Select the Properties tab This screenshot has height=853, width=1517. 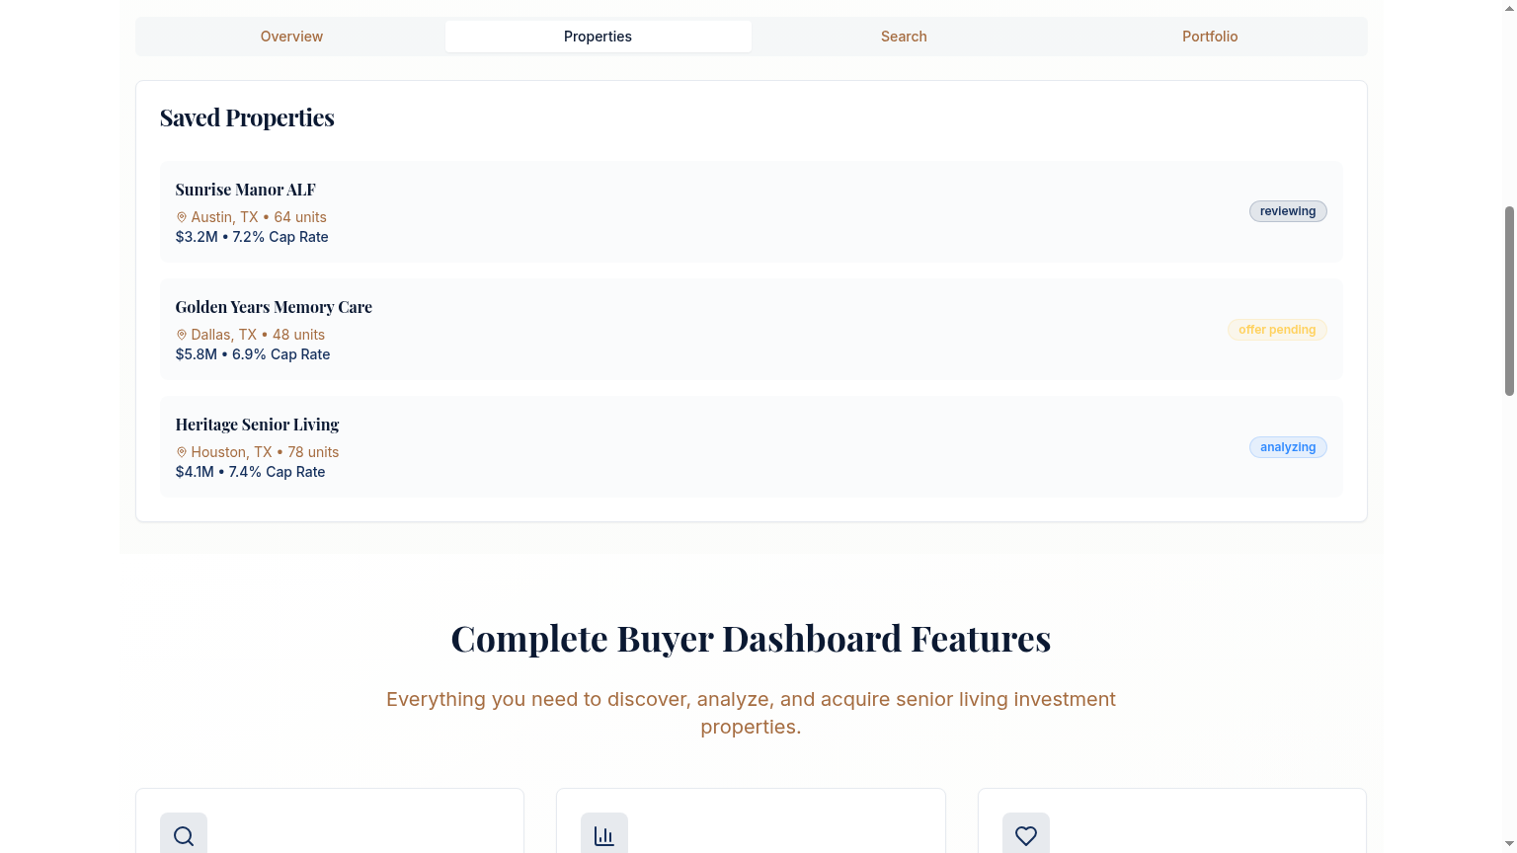[x=598, y=37]
